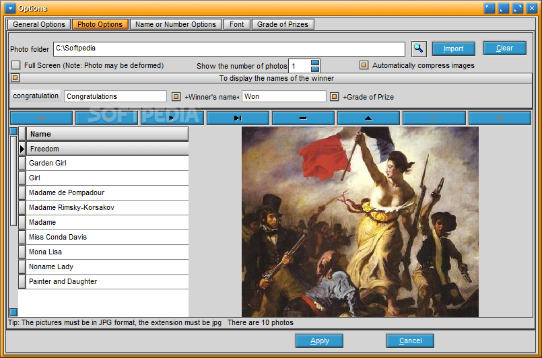Go to next record navigator button
The image size is (542, 358).
click(172, 118)
